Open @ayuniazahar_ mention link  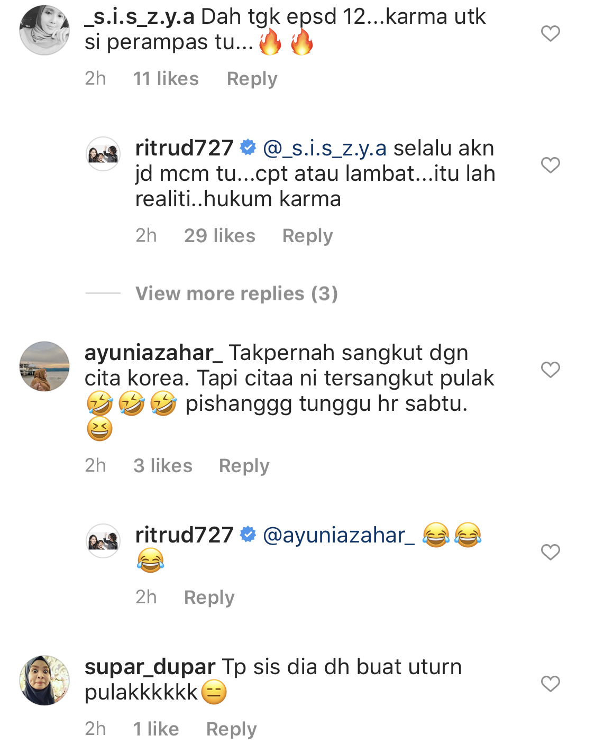[338, 536]
